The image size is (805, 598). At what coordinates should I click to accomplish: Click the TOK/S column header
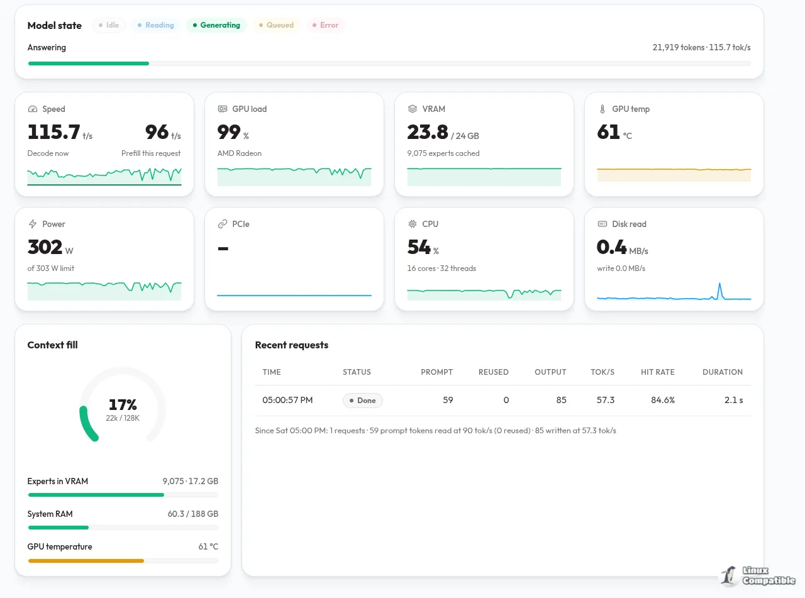(602, 372)
